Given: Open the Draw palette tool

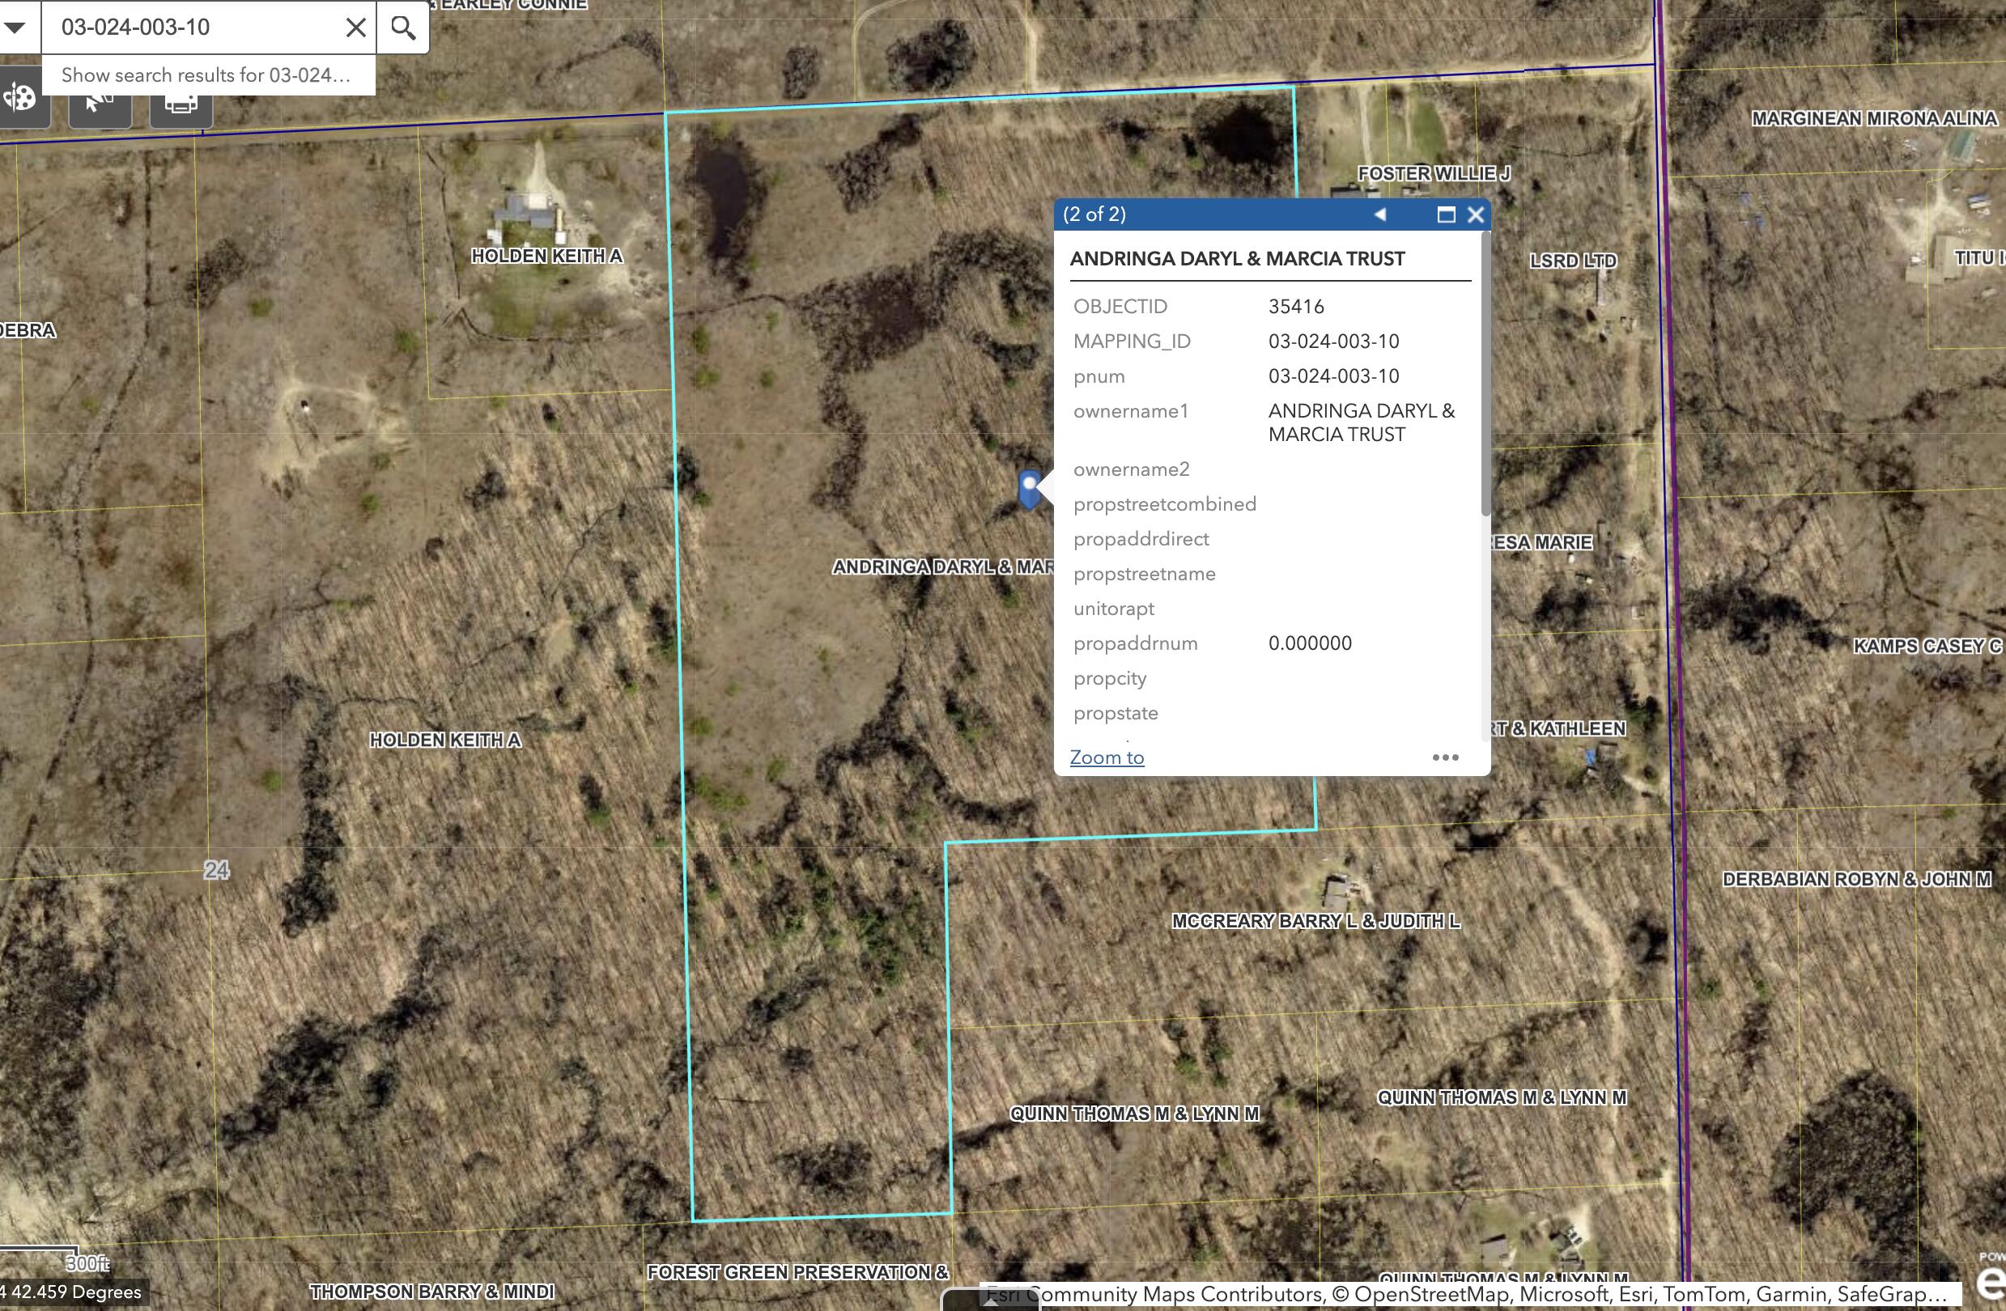Looking at the screenshot, I should click(x=21, y=100).
